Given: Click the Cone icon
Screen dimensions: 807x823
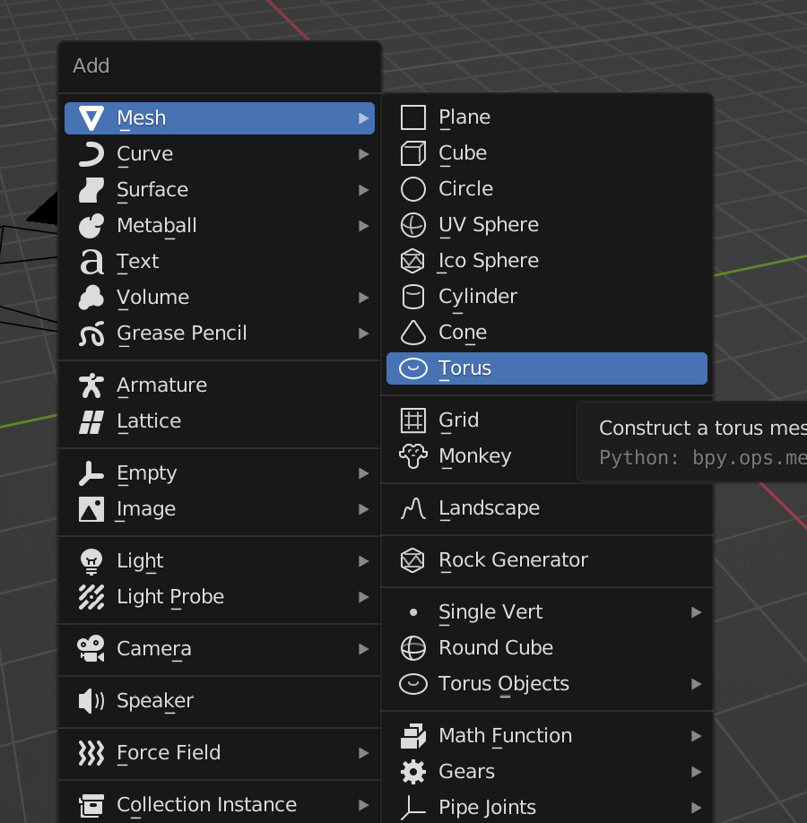Looking at the screenshot, I should (x=413, y=333).
